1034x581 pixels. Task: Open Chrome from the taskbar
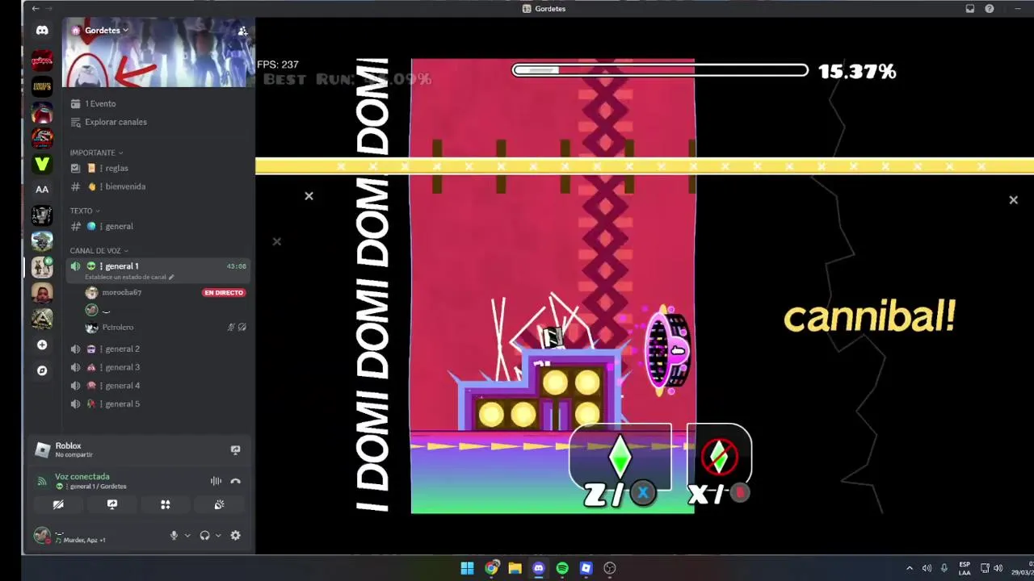tap(491, 568)
